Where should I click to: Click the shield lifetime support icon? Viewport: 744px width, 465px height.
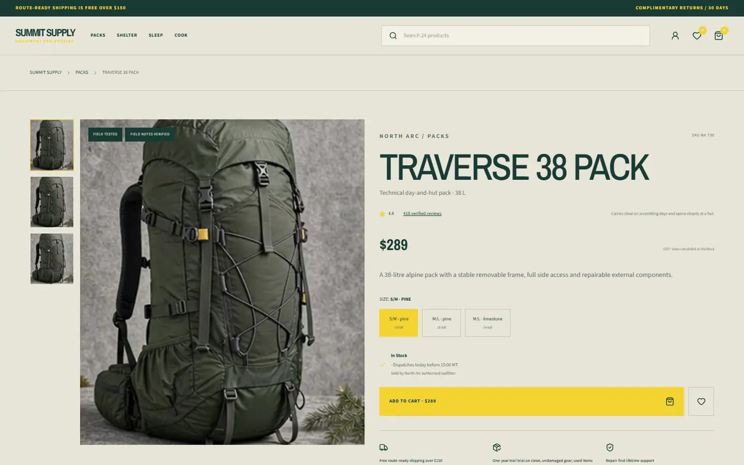610,447
